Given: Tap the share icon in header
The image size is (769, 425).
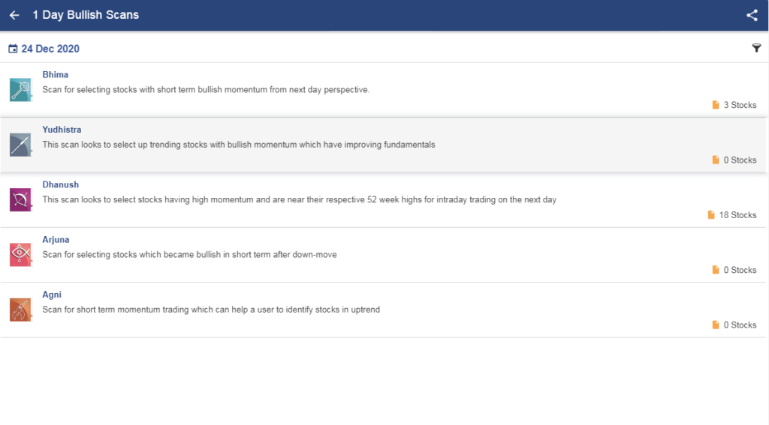Looking at the screenshot, I should pos(752,15).
